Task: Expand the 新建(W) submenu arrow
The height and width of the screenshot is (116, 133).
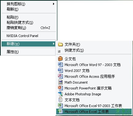Action: [53, 44]
